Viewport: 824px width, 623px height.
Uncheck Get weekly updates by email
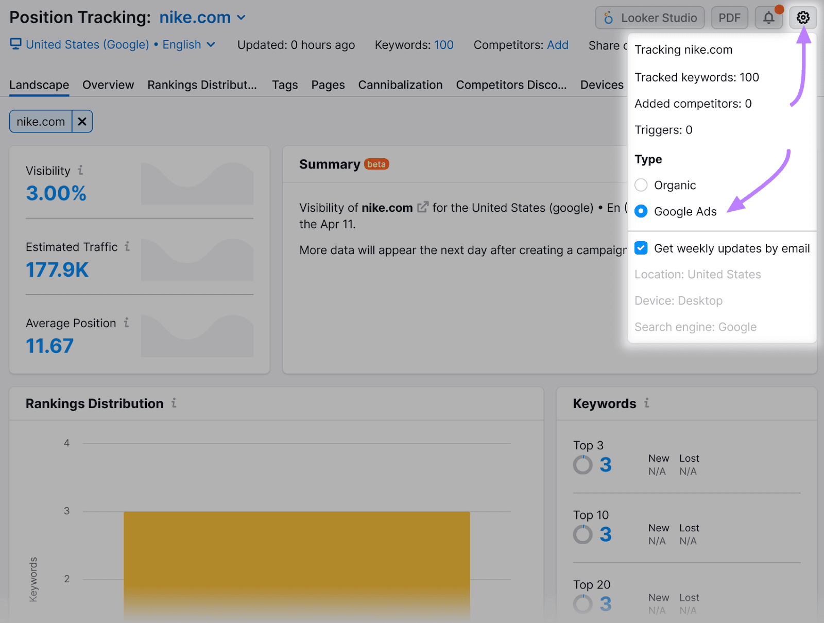[641, 248]
